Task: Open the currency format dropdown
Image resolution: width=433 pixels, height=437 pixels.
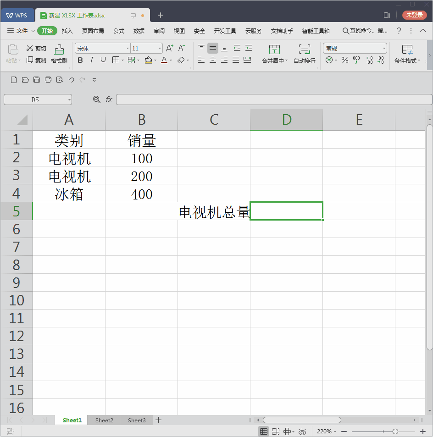Action: click(x=336, y=60)
